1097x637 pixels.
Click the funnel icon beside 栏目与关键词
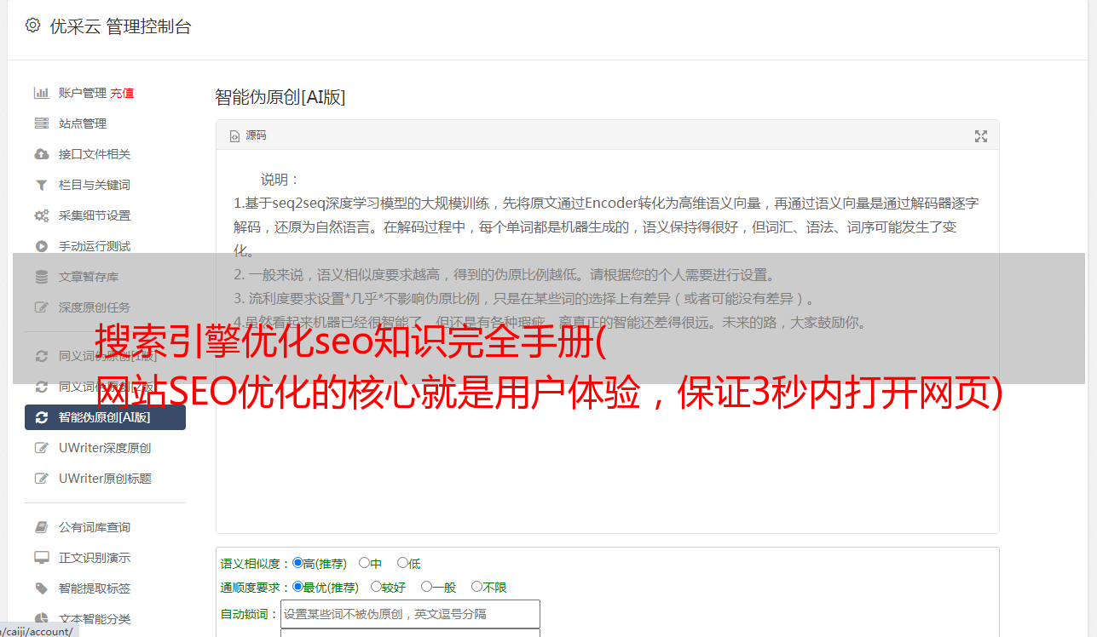point(41,185)
